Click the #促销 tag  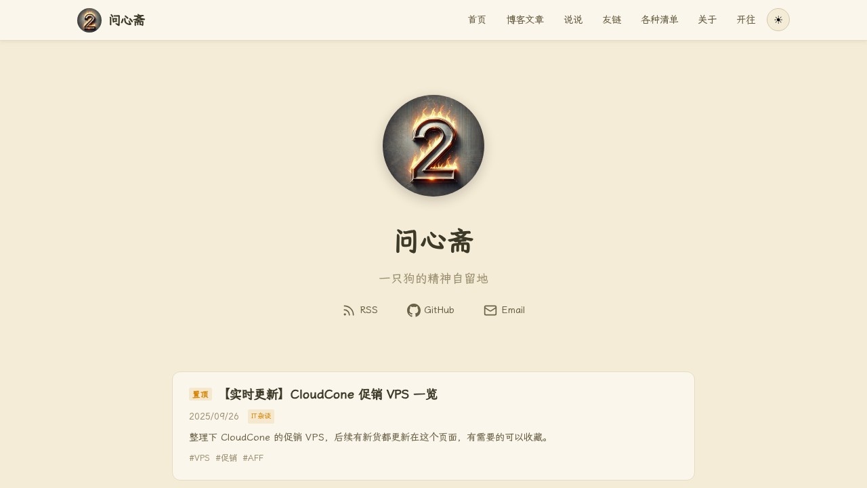point(226,458)
